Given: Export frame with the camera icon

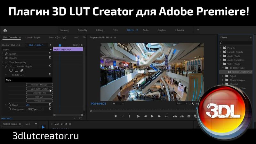Looking at the screenshot, I should 189,116.
